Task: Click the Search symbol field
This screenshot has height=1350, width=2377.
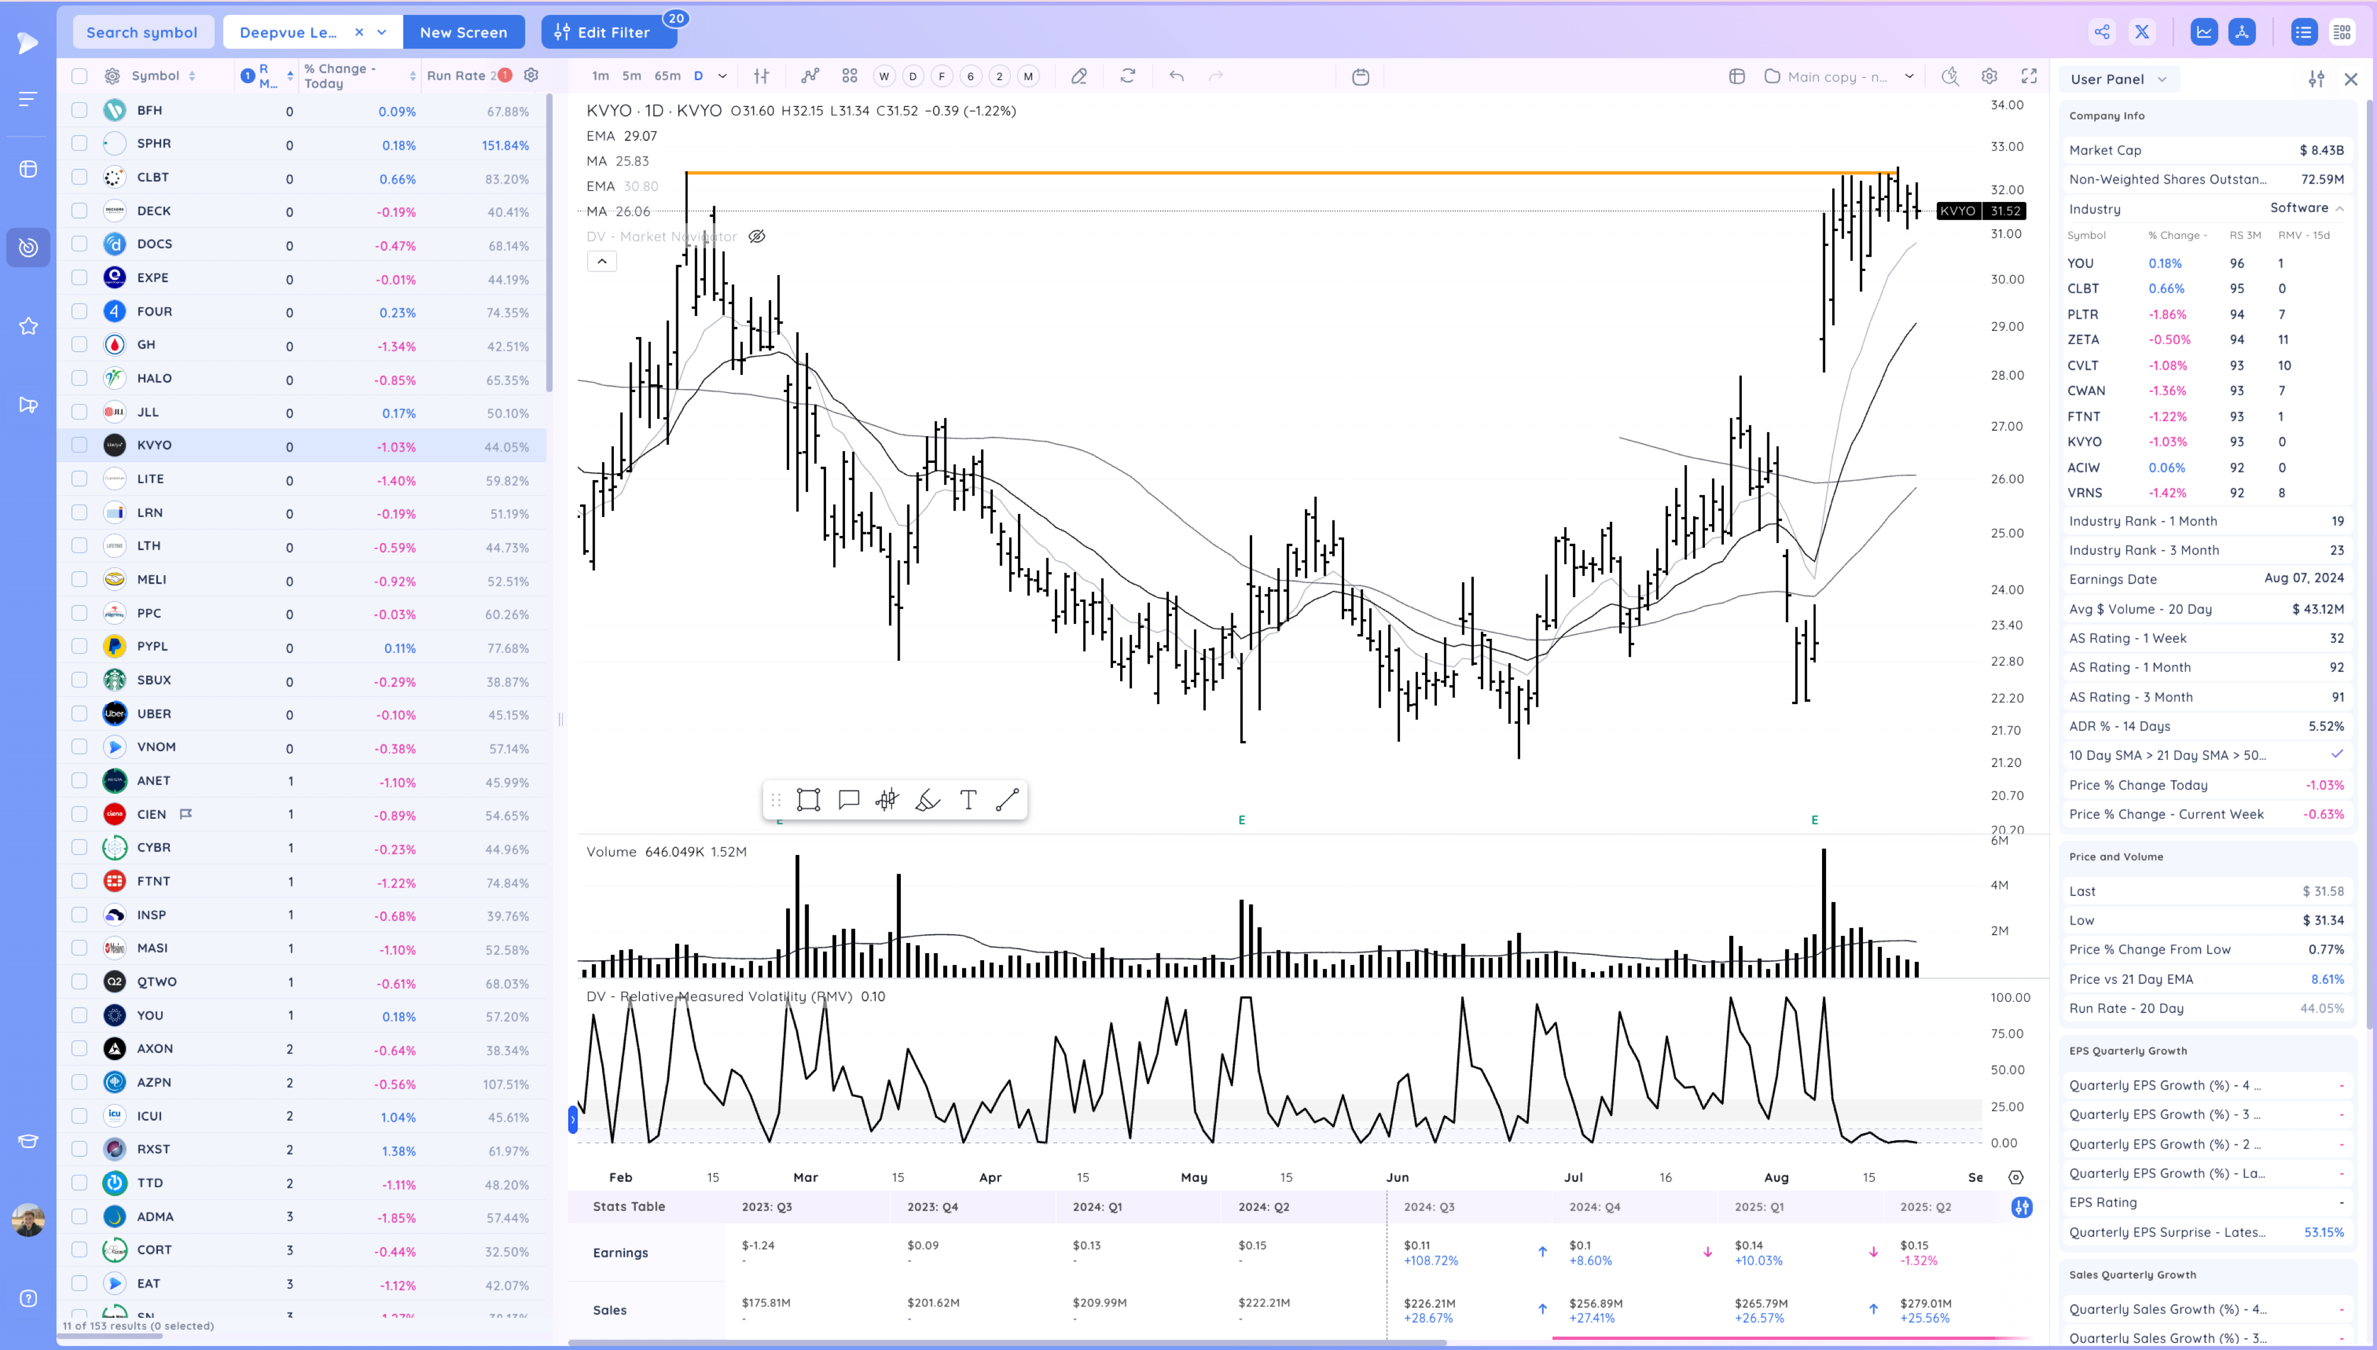Action: (x=143, y=31)
